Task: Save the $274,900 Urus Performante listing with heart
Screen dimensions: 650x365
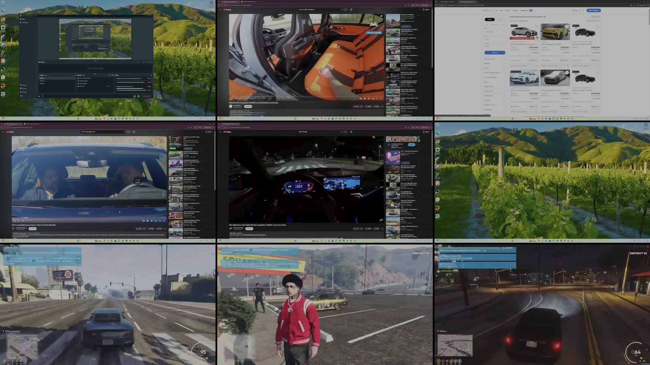Action: [536, 26]
